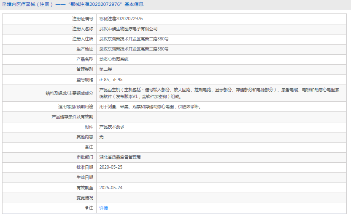The image size is (351, 217).
Task: Click the 生效日期 label
Action: click(x=85, y=177)
